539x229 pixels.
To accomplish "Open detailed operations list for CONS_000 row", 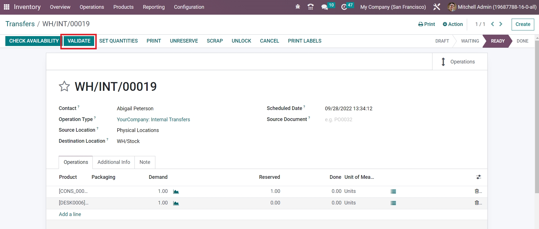I will (x=393, y=191).
